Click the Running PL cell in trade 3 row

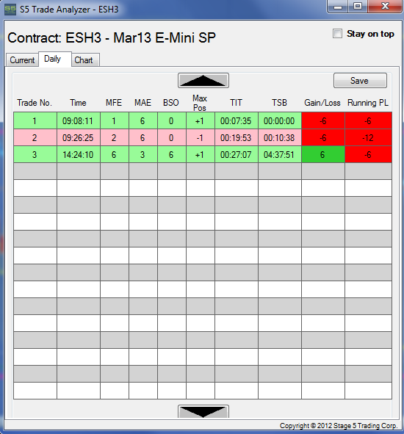pyautogui.click(x=368, y=154)
